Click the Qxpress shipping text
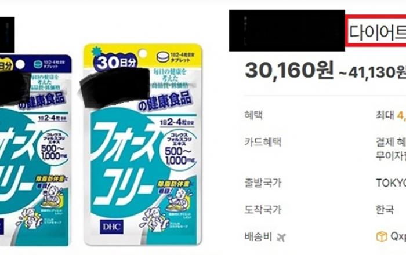 click(398, 236)
